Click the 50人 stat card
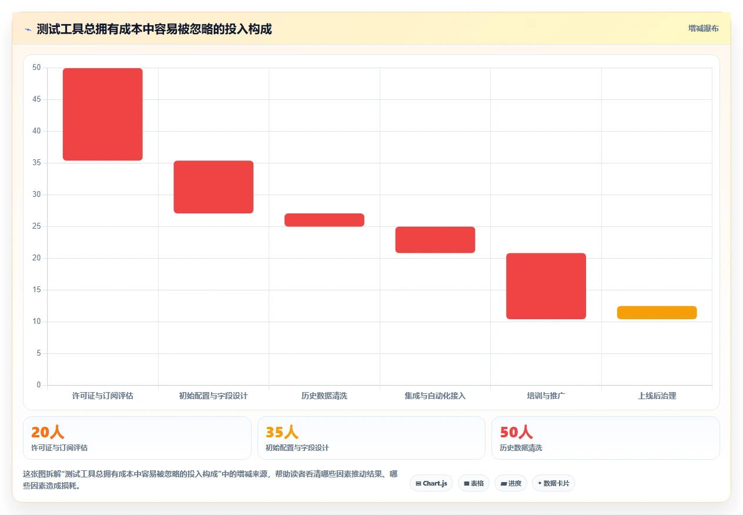 pos(605,438)
